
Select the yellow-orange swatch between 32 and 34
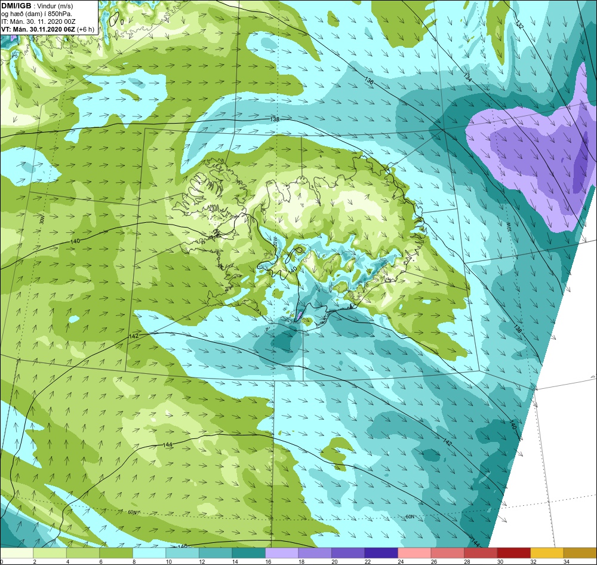point(547,553)
